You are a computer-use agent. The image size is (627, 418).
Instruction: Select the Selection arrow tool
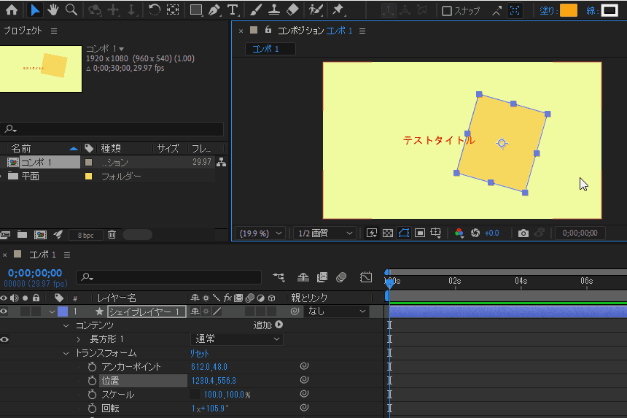pyautogui.click(x=35, y=9)
